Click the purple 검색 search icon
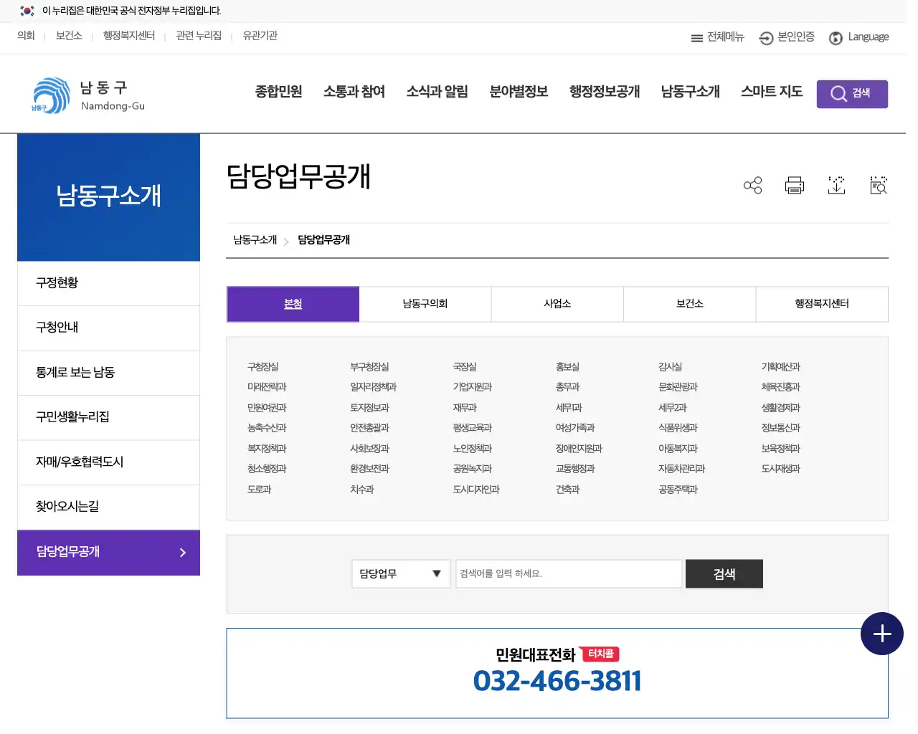The width and height of the screenshot is (918, 734). pyautogui.click(x=852, y=93)
